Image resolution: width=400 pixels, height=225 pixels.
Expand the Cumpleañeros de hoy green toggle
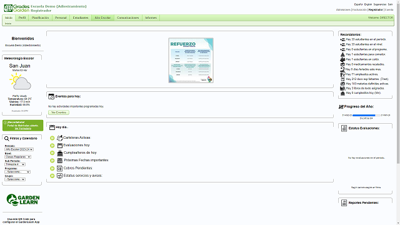click(52, 152)
